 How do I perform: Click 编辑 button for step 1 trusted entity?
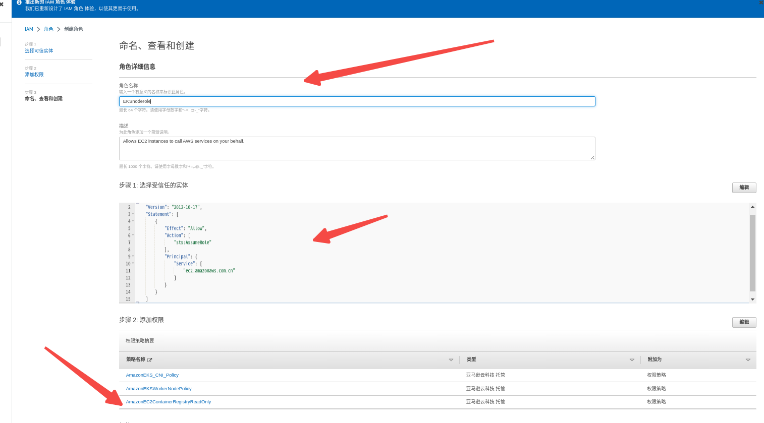(744, 188)
